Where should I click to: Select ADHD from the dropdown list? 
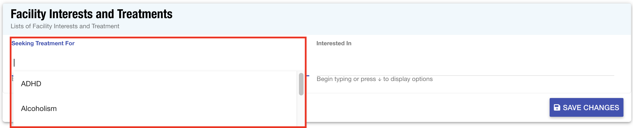pyautogui.click(x=31, y=84)
